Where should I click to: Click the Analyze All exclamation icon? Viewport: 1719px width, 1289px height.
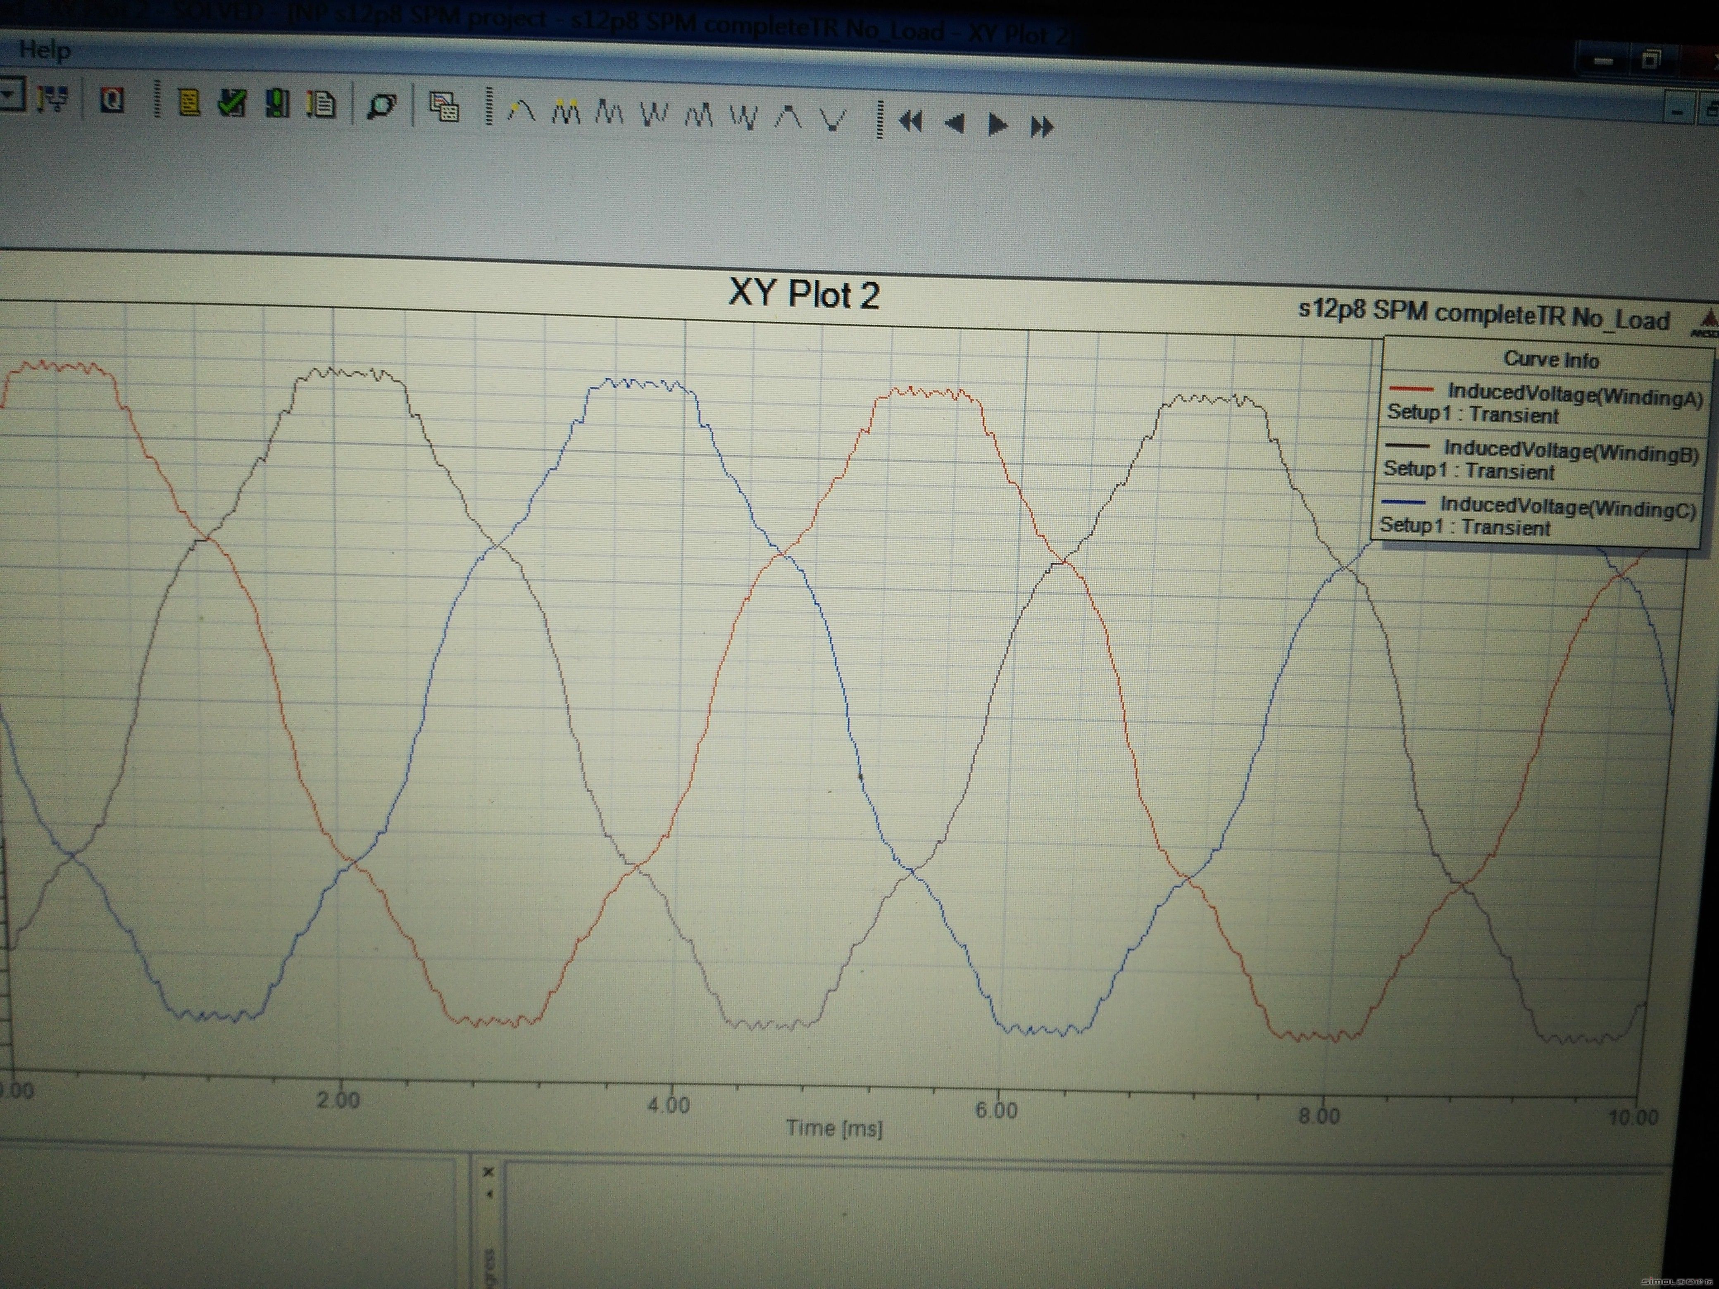tap(277, 103)
